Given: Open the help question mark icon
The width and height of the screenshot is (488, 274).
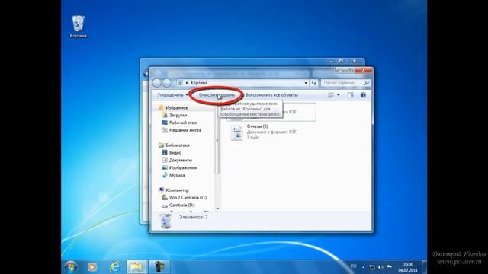Looking at the screenshot, I should (x=363, y=95).
